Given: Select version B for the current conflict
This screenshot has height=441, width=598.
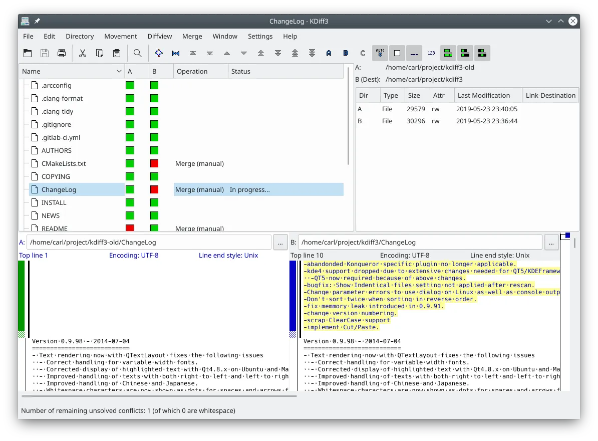Looking at the screenshot, I should [x=346, y=53].
